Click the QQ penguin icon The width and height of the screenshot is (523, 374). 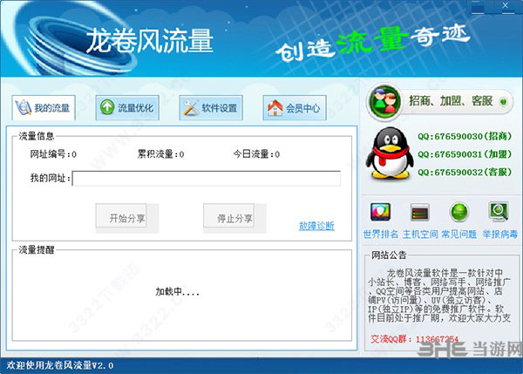click(x=390, y=153)
